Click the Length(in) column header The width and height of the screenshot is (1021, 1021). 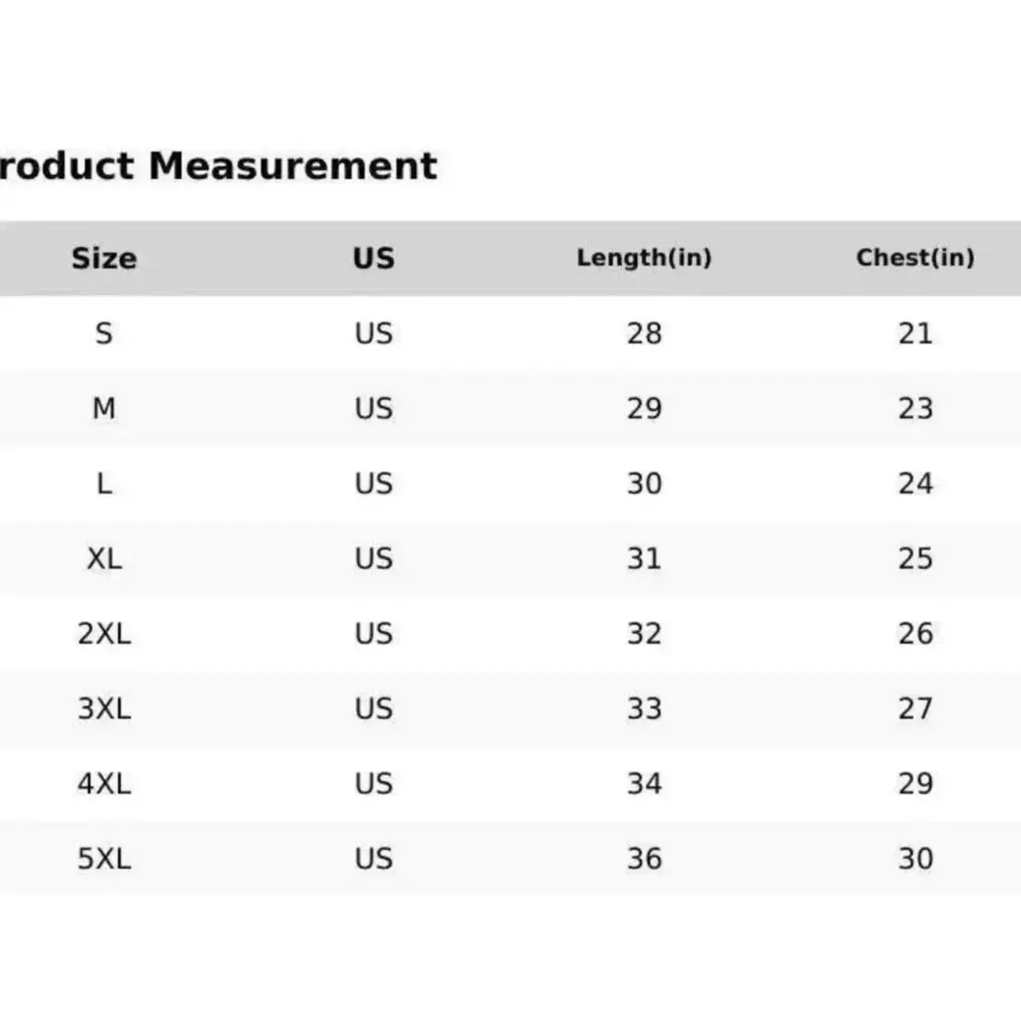click(645, 258)
